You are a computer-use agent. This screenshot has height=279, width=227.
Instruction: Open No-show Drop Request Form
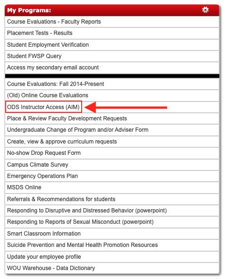[44, 153]
